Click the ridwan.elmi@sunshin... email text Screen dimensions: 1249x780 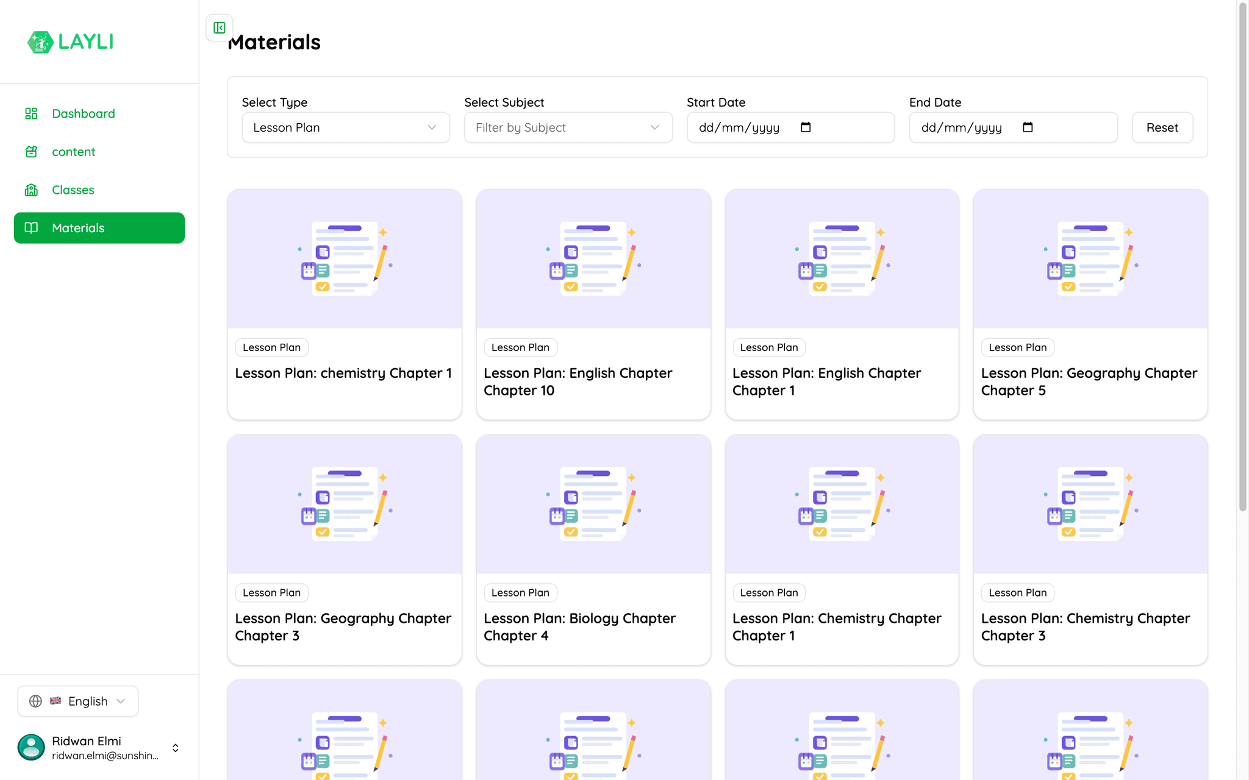tap(105, 756)
